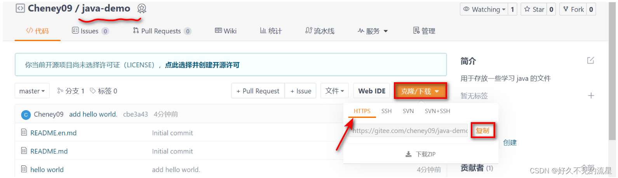This screenshot has height=178, width=618.
Task: Open the Cheney09 owner link in title
Action: click(50, 8)
